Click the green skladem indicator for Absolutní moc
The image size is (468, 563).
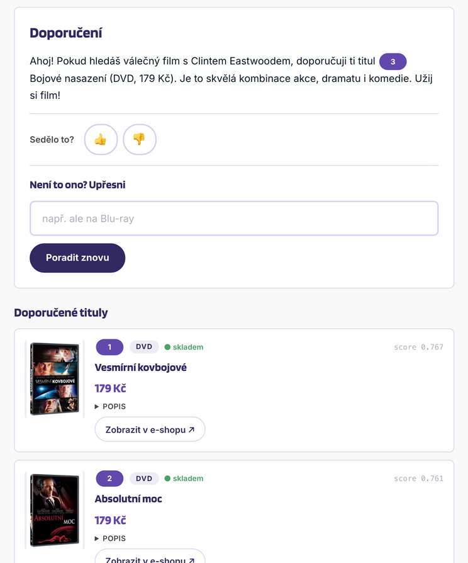(184, 478)
